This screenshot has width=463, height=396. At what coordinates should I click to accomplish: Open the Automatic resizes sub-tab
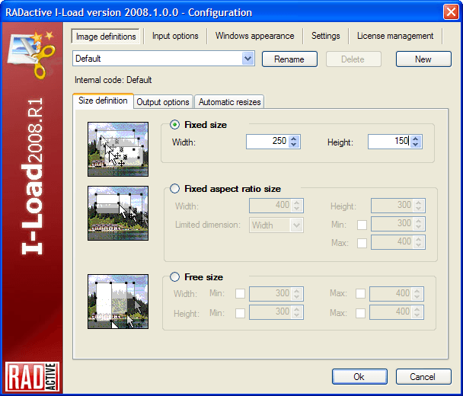coord(229,102)
